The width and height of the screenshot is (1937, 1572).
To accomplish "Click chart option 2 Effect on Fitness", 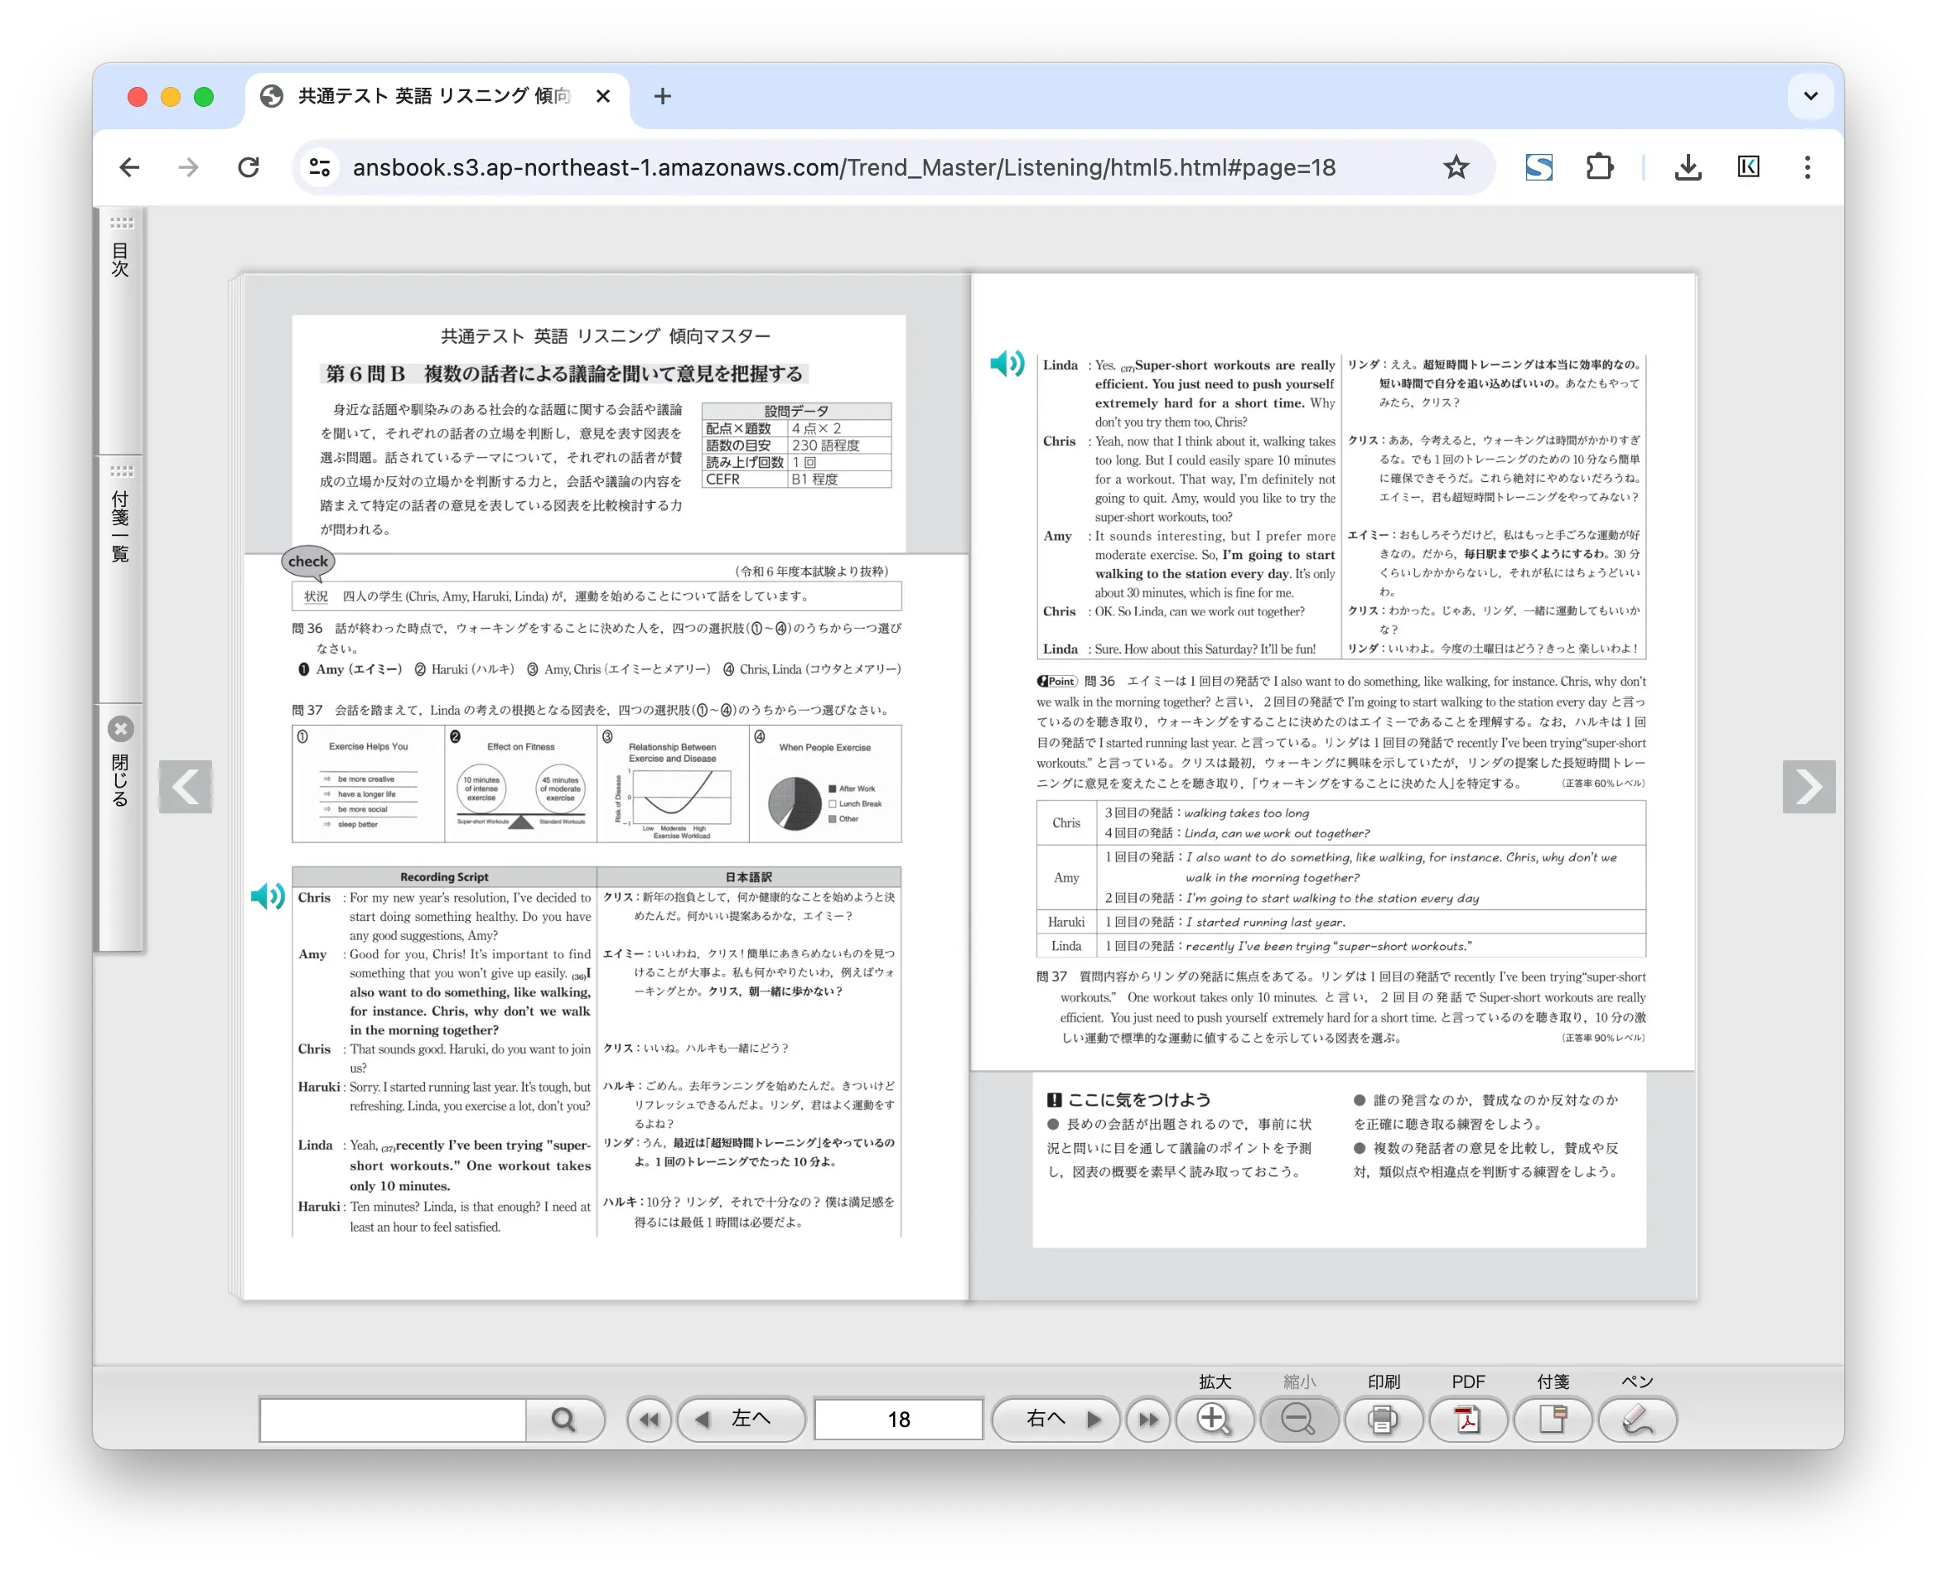I will point(520,784).
